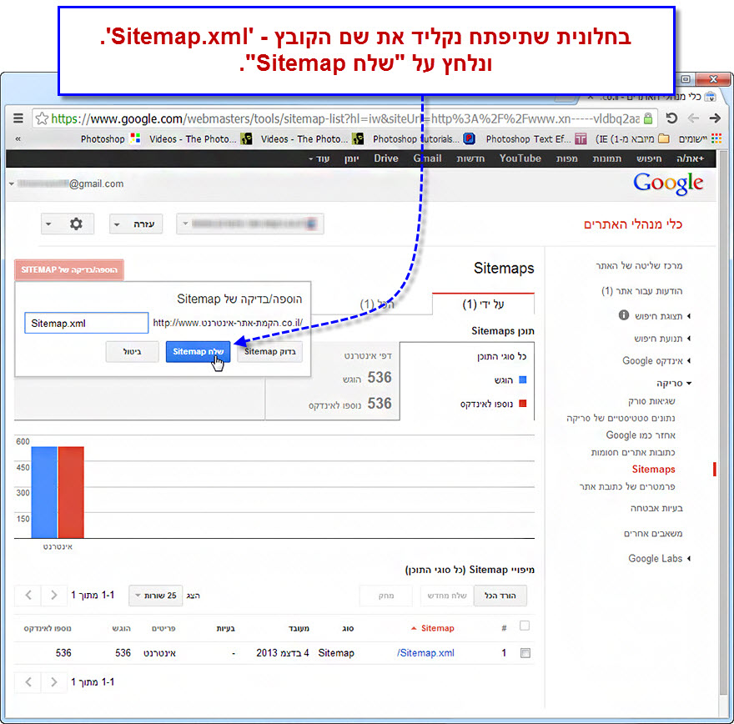Image resolution: width=734 pixels, height=724 pixels.
Task: Click the Resubmit (שלח מחדש) button
Action: click(x=446, y=596)
